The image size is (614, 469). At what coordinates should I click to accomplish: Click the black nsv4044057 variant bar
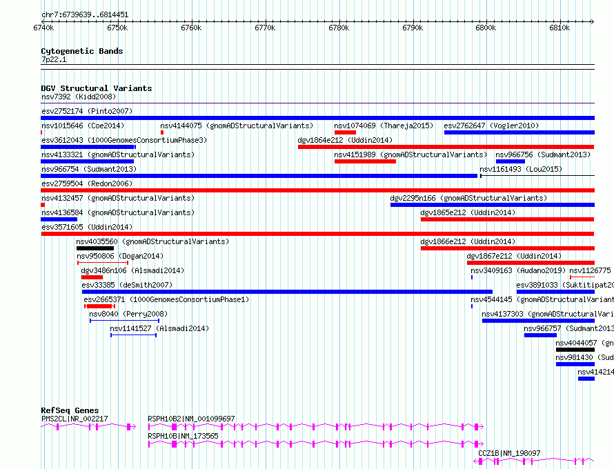575,350
